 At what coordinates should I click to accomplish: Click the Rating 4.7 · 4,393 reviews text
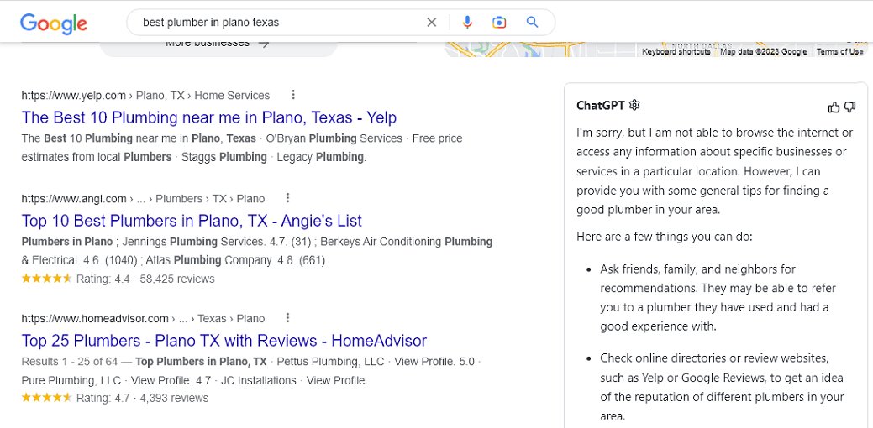click(x=142, y=398)
